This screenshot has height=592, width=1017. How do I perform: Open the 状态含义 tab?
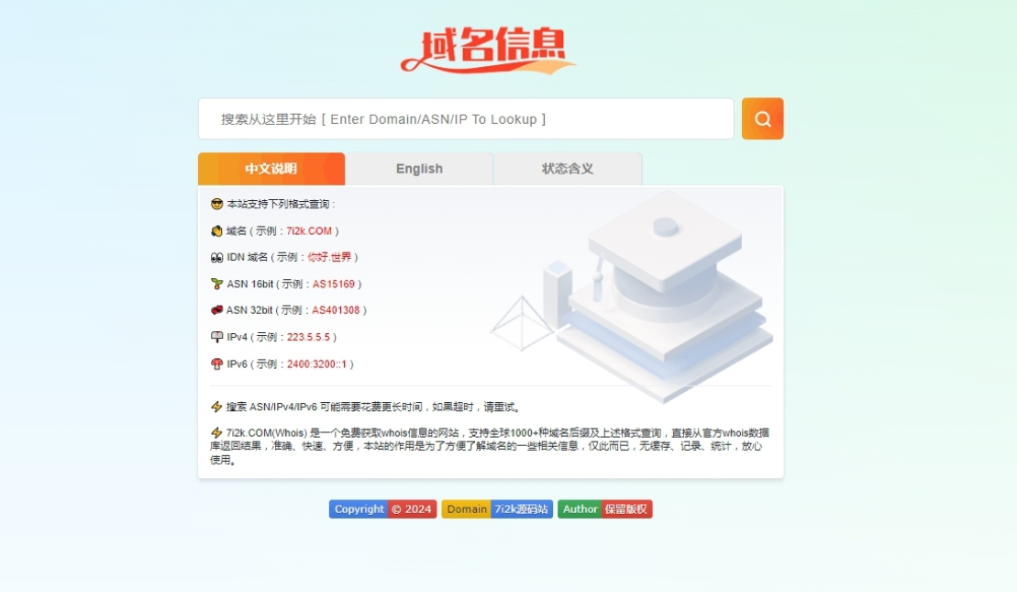coord(568,169)
